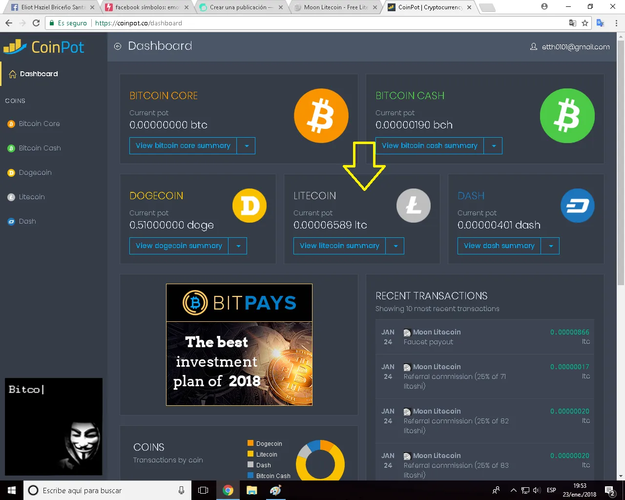Image resolution: width=625 pixels, height=500 pixels.
Task: Click the grey Litecoin coin icon
Action: pos(414,206)
